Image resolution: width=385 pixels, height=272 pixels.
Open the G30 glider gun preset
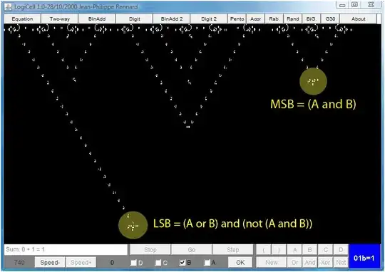click(330, 19)
